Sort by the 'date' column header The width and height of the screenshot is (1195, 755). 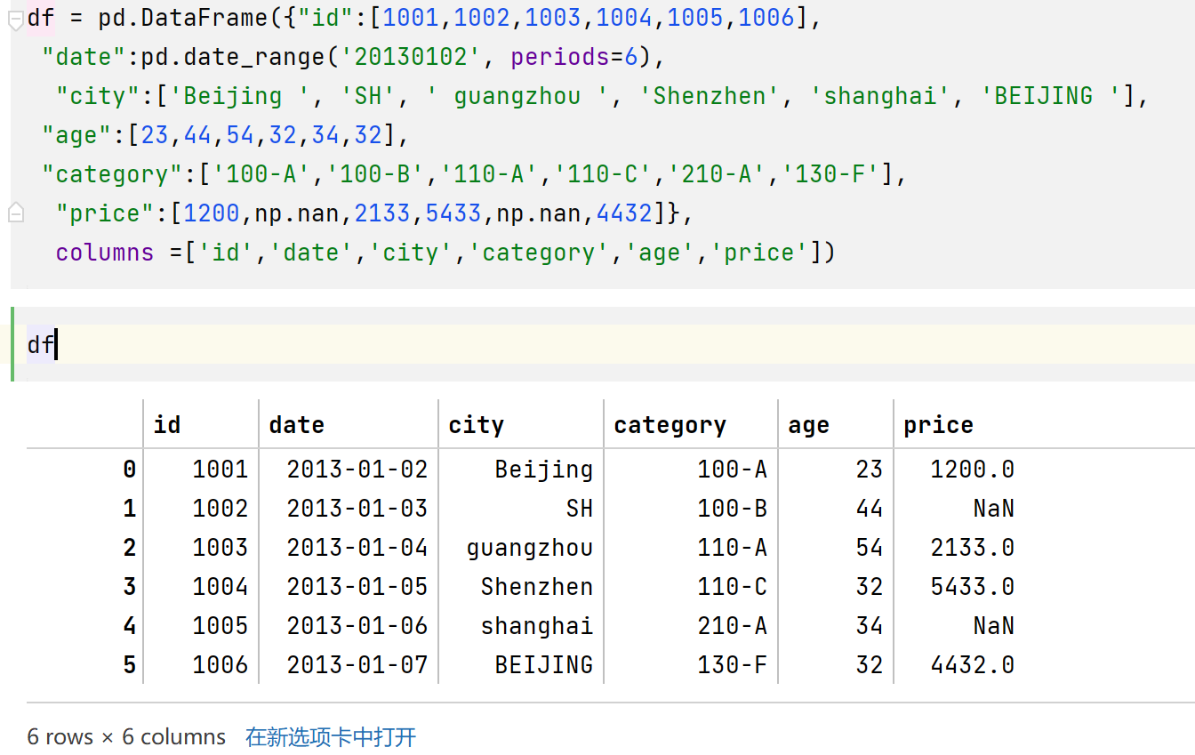click(x=296, y=425)
